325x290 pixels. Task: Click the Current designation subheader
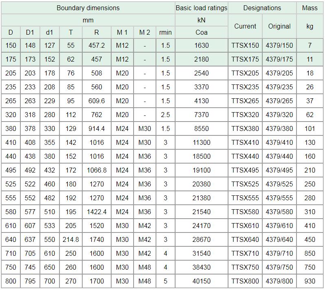coord(245,26)
